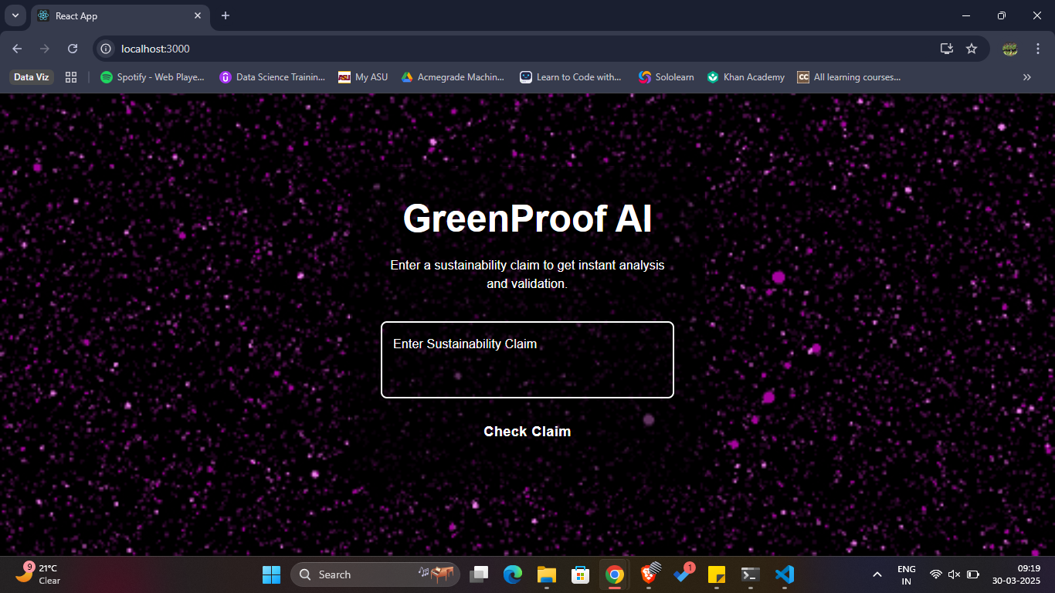The height and width of the screenshot is (593, 1055).
Task: Open the Learn to Code bookmark
Action: coord(571,76)
